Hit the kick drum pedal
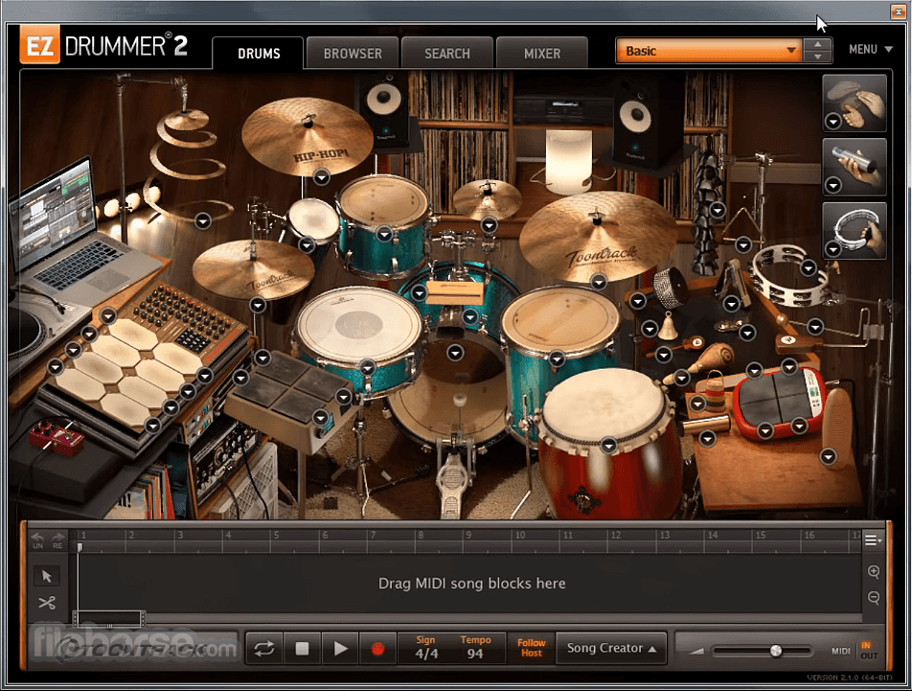Image resolution: width=912 pixels, height=691 pixels. tap(454, 486)
